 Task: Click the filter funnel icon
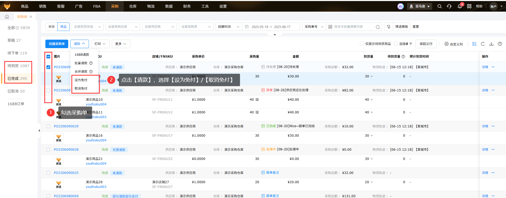(388, 27)
